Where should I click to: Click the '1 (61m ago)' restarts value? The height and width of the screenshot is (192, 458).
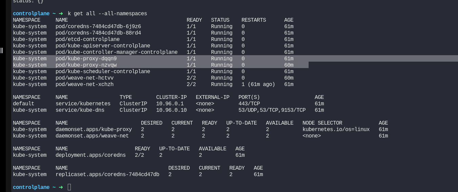(x=258, y=84)
